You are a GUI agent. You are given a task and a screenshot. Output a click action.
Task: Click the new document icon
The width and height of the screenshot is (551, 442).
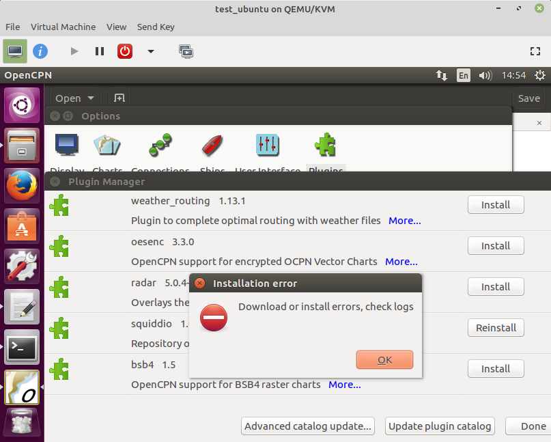pos(119,98)
